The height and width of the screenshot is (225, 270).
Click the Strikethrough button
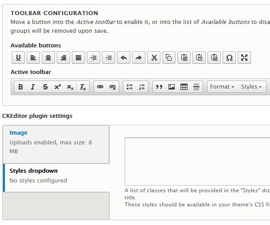45,87
